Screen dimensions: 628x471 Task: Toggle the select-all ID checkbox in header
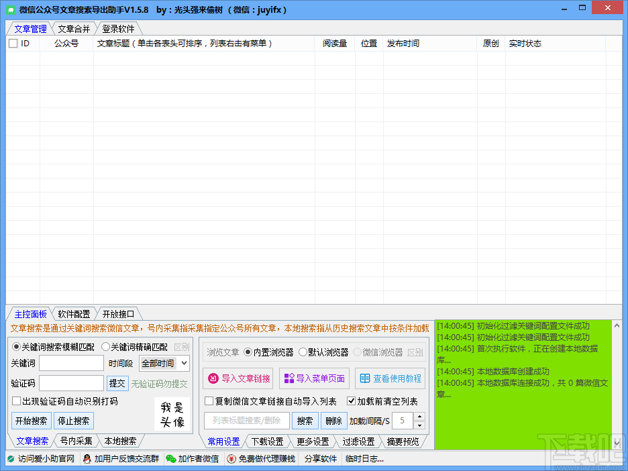coord(13,44)
